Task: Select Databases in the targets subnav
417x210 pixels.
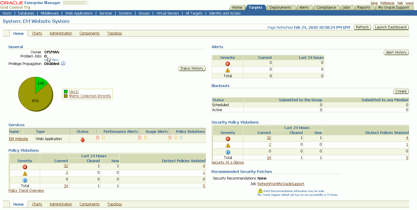Action: point(26,13)
